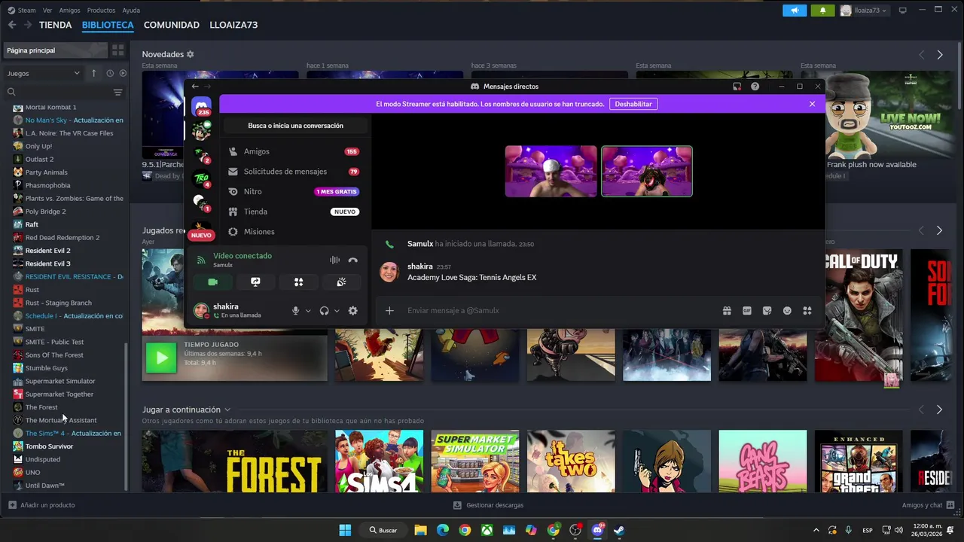Advance Jugar a continuación shelf right
This screenshot has height=542, width=964.
point(939,410)
